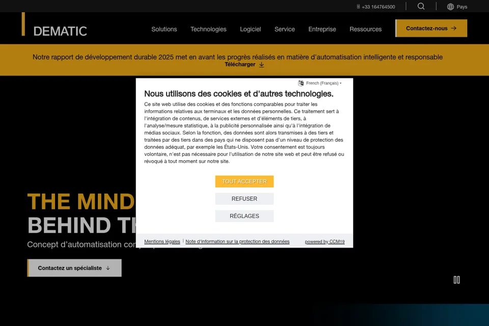
Task: Decline cookies with REFUSER
Action: coord(244,199)
